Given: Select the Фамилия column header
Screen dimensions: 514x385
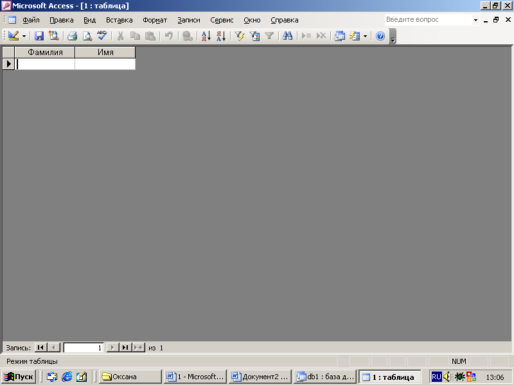Looking at the screenshot, I should click(45, 53).
